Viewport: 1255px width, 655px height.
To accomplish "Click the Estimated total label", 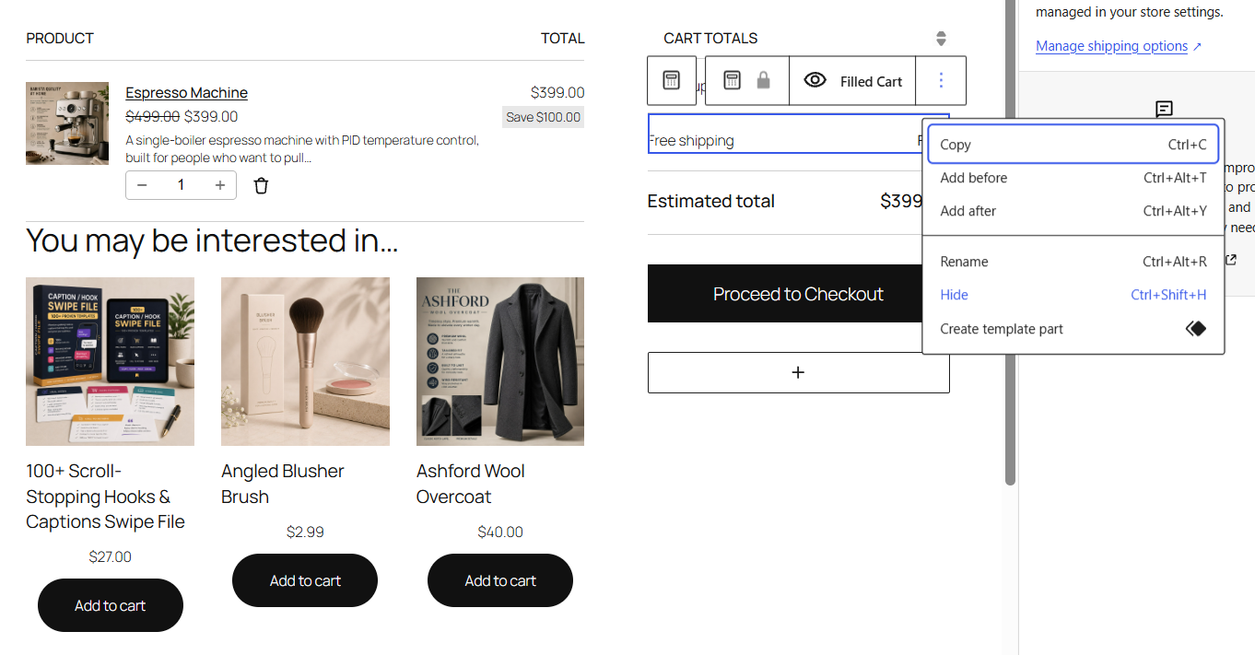I will click(710, 201).
